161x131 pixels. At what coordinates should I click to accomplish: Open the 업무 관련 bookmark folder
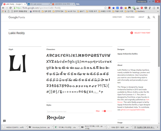46,11
